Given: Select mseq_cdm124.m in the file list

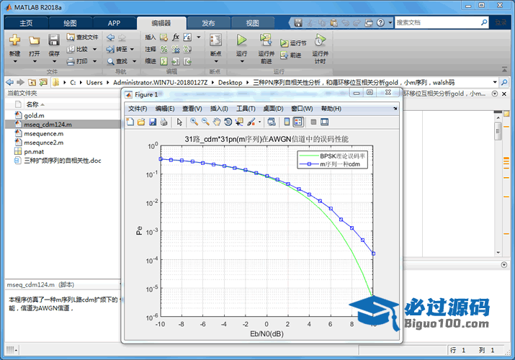Looking at the screenshot, I should tap(48, 124).
